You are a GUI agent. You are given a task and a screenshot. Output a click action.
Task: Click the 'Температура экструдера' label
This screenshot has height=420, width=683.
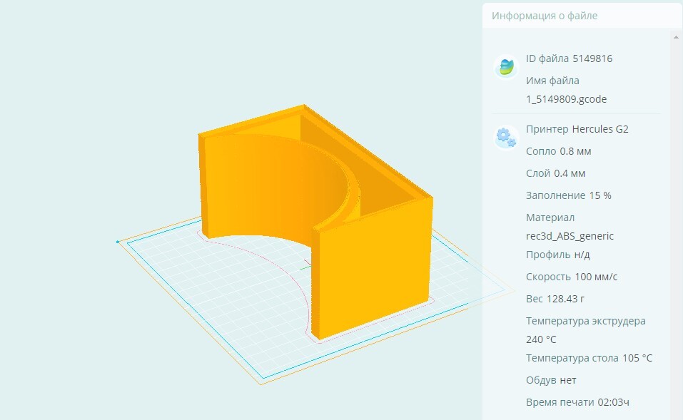[585, 321]
